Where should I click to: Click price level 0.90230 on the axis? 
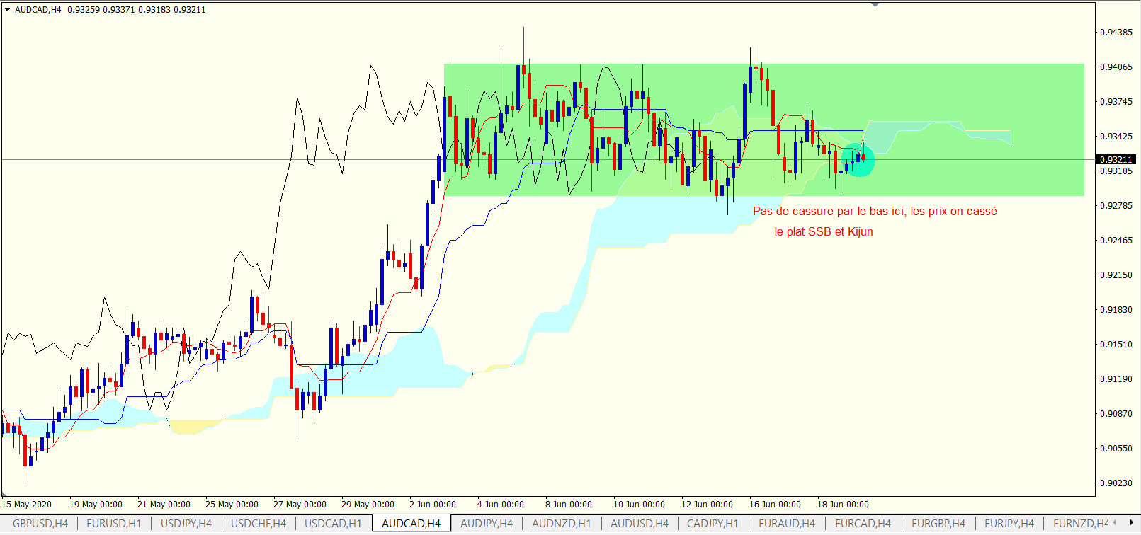[x=1116, y=483]
